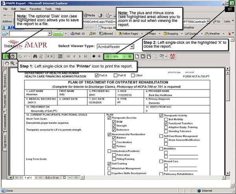Open the Favorites menu
The image size is (236, 194).
pos(35,9)
